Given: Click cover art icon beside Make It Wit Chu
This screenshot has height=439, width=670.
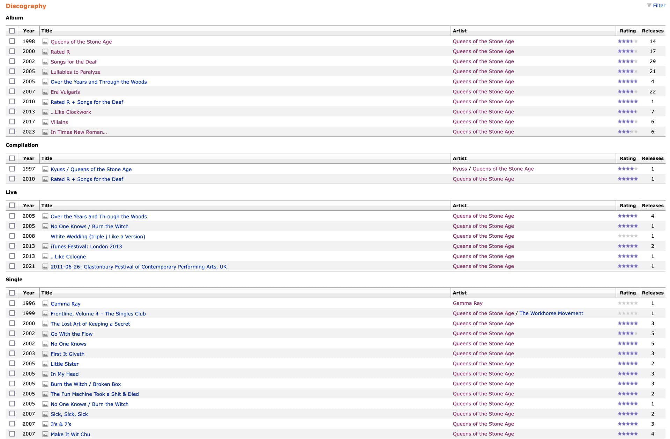Looking at the screenshot, I should (45, 434).
